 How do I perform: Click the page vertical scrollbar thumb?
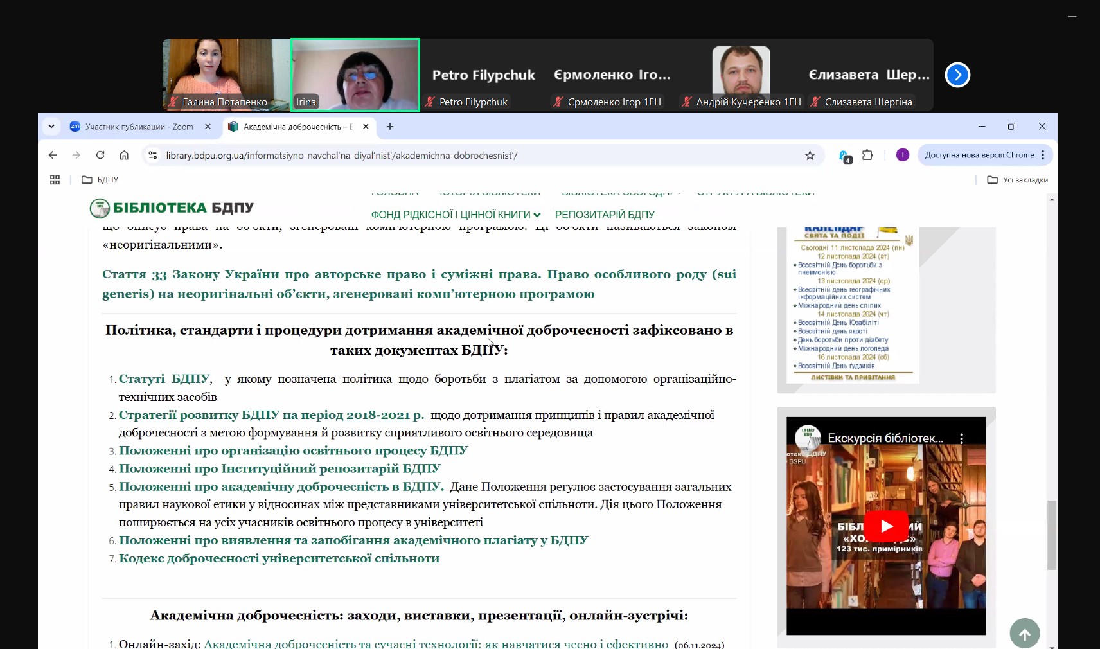[1051, 535]
